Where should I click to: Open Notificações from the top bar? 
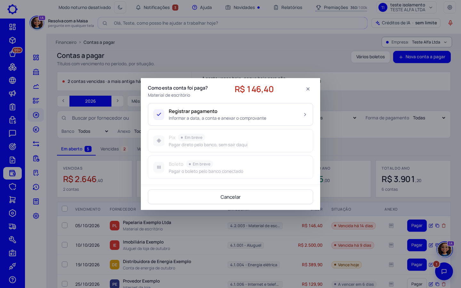[x=157, y=7]
